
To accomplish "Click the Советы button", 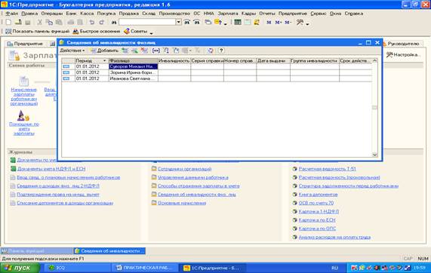I will coord(136,32).
